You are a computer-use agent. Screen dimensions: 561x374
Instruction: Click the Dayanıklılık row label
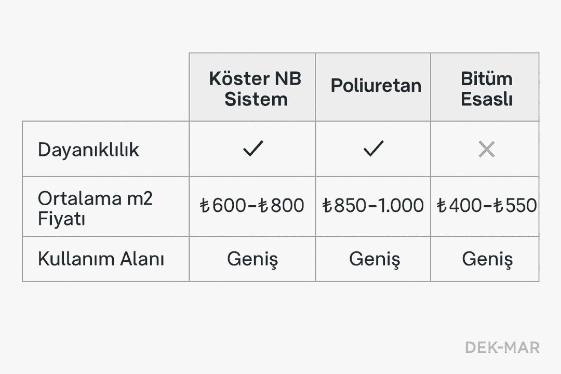(88, 150)
